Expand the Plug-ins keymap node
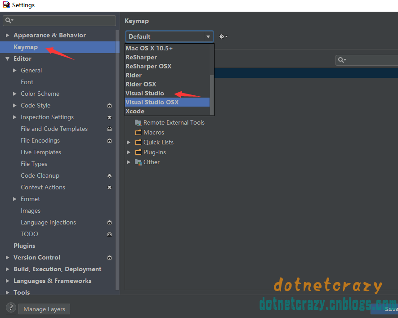This screenshot has width=398, height=318. pos(129,152)
